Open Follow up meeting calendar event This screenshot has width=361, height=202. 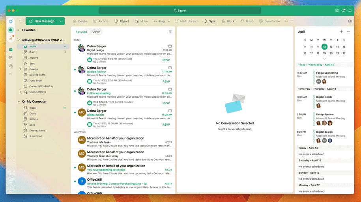[324, 77]
